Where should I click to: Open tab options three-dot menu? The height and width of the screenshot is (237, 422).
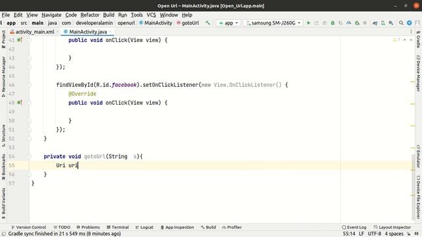tap(411, 32)
